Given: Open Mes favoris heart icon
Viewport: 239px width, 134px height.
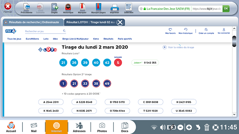Looking at the screenshot, I should [170, 31].
